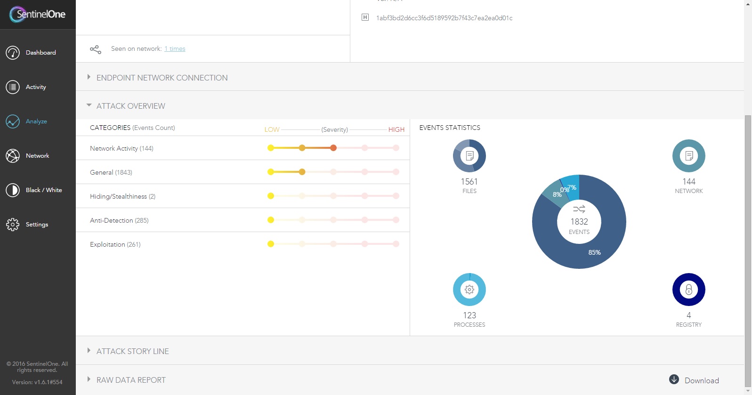Click the Network events donut icon
752x395 pixels.
pyautogui.click(x=689, y=156)
